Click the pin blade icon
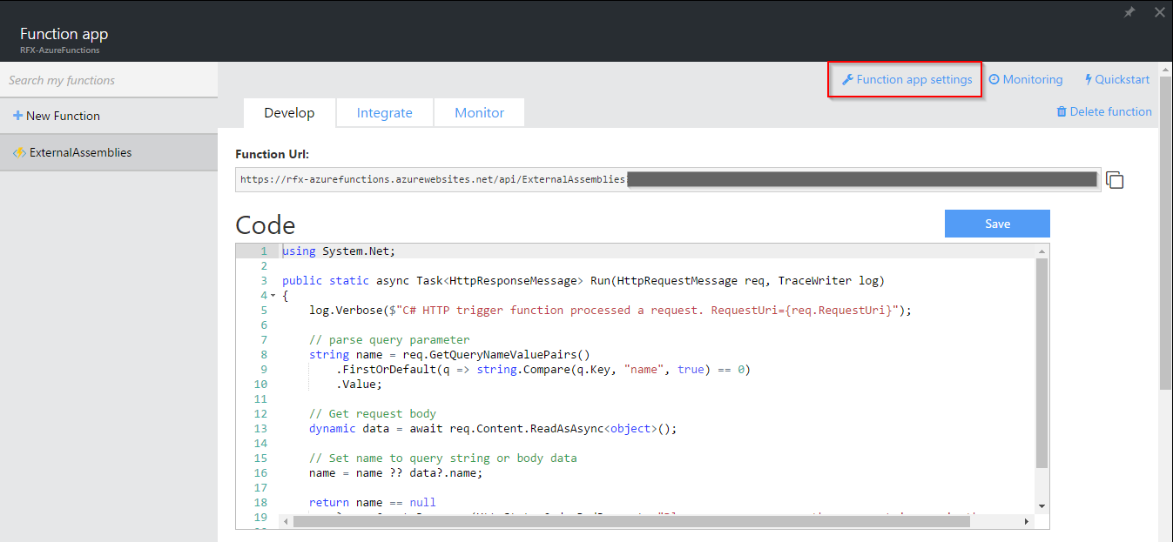The image size is (1173, 542). (x=1129, y=12)
